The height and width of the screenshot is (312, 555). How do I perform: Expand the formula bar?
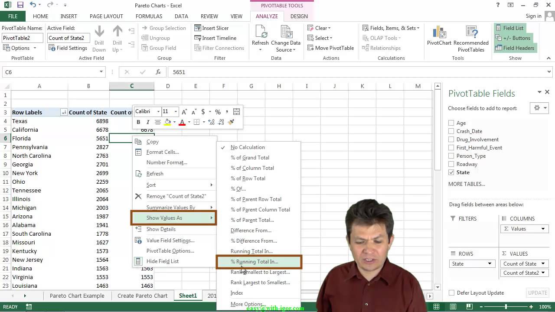(549, 72)
